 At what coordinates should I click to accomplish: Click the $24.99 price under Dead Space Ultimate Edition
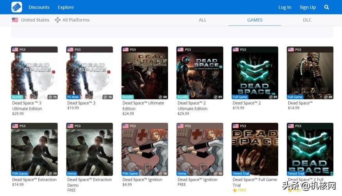pyautogui.click(x=128, y=113)
